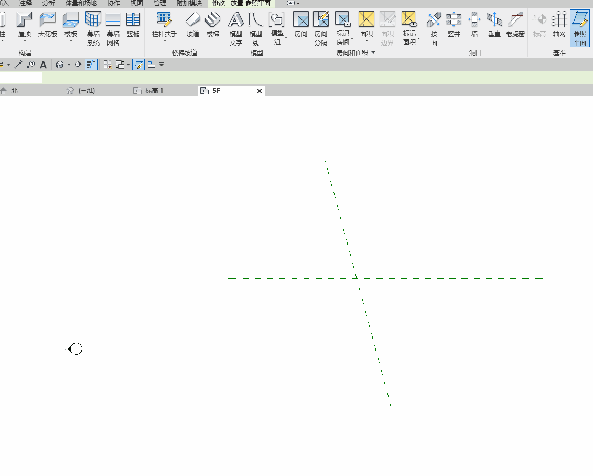The image size is (593, 476).
Task: Select the 房间 (Room) tool
Action: 300,25
